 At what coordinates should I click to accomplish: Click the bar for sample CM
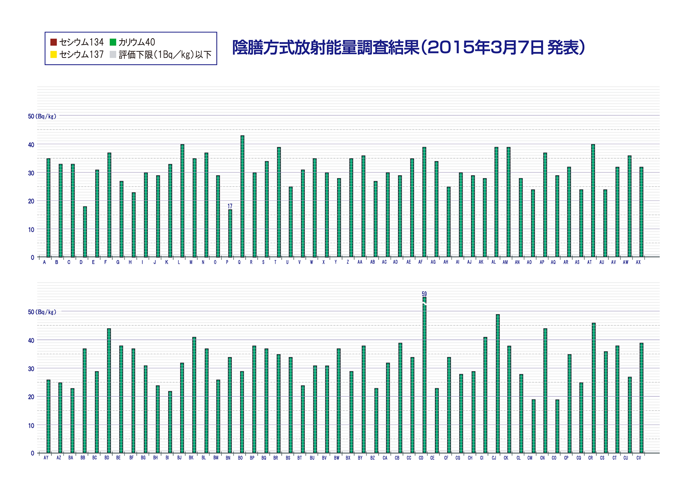click(x=533, y=426)
